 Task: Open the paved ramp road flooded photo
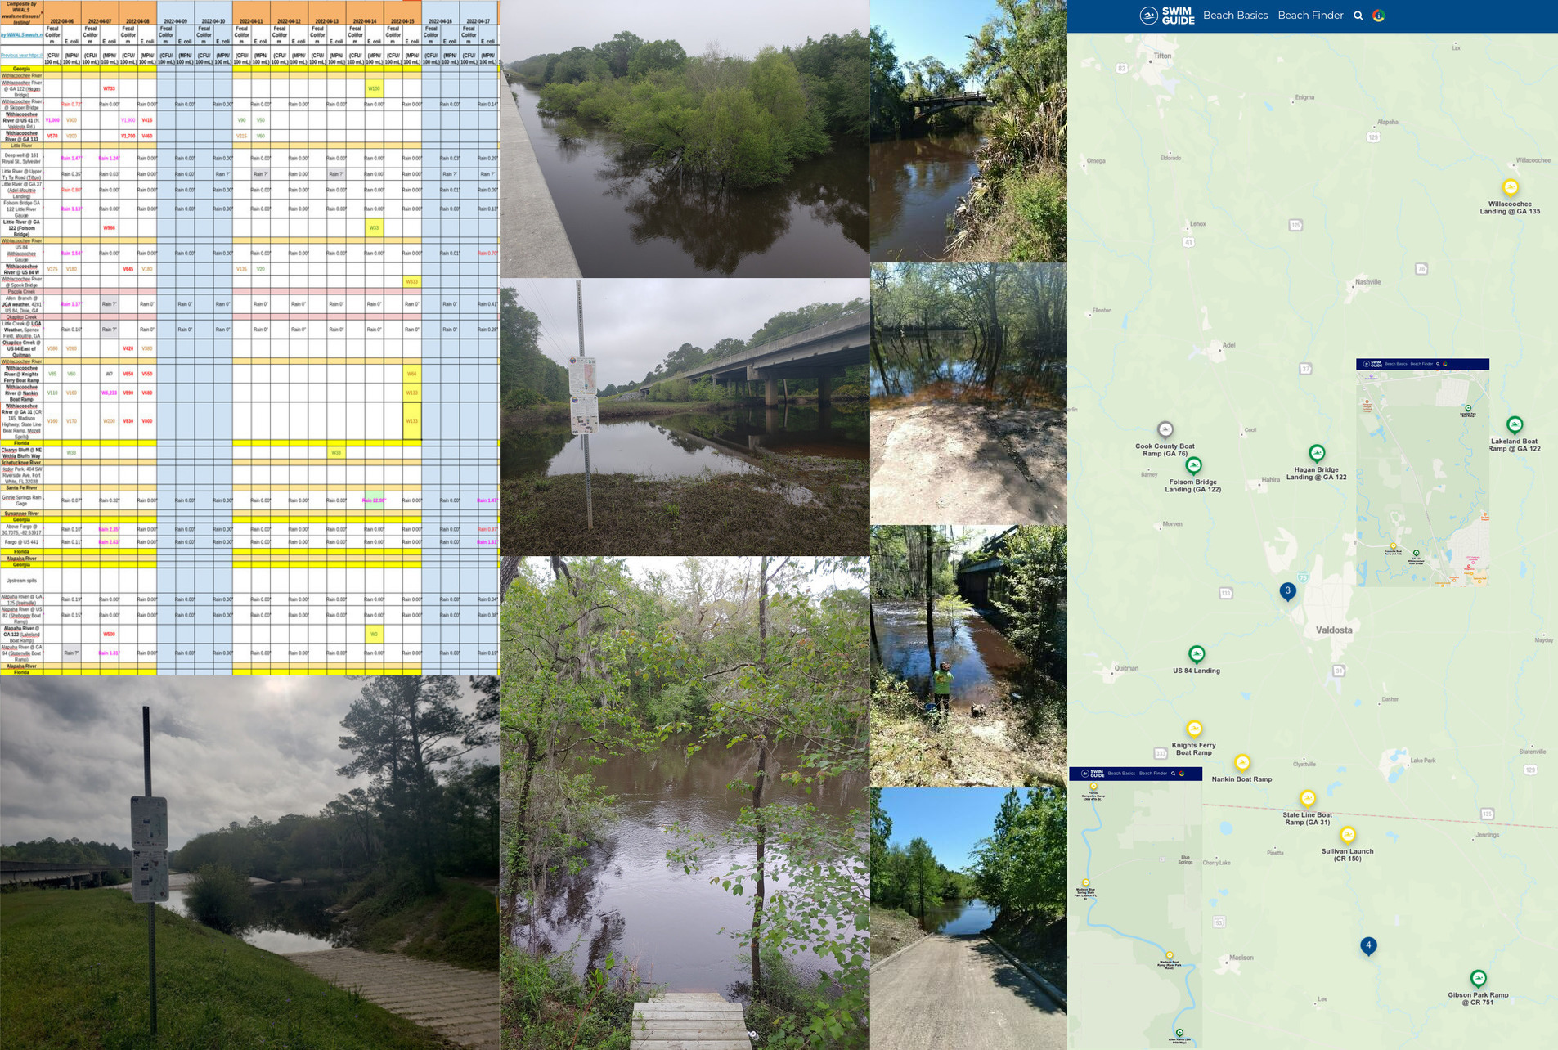[968, 918]
